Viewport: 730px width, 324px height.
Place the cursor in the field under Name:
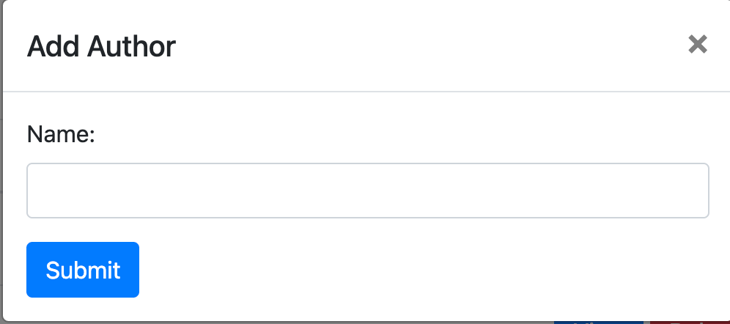367,191
